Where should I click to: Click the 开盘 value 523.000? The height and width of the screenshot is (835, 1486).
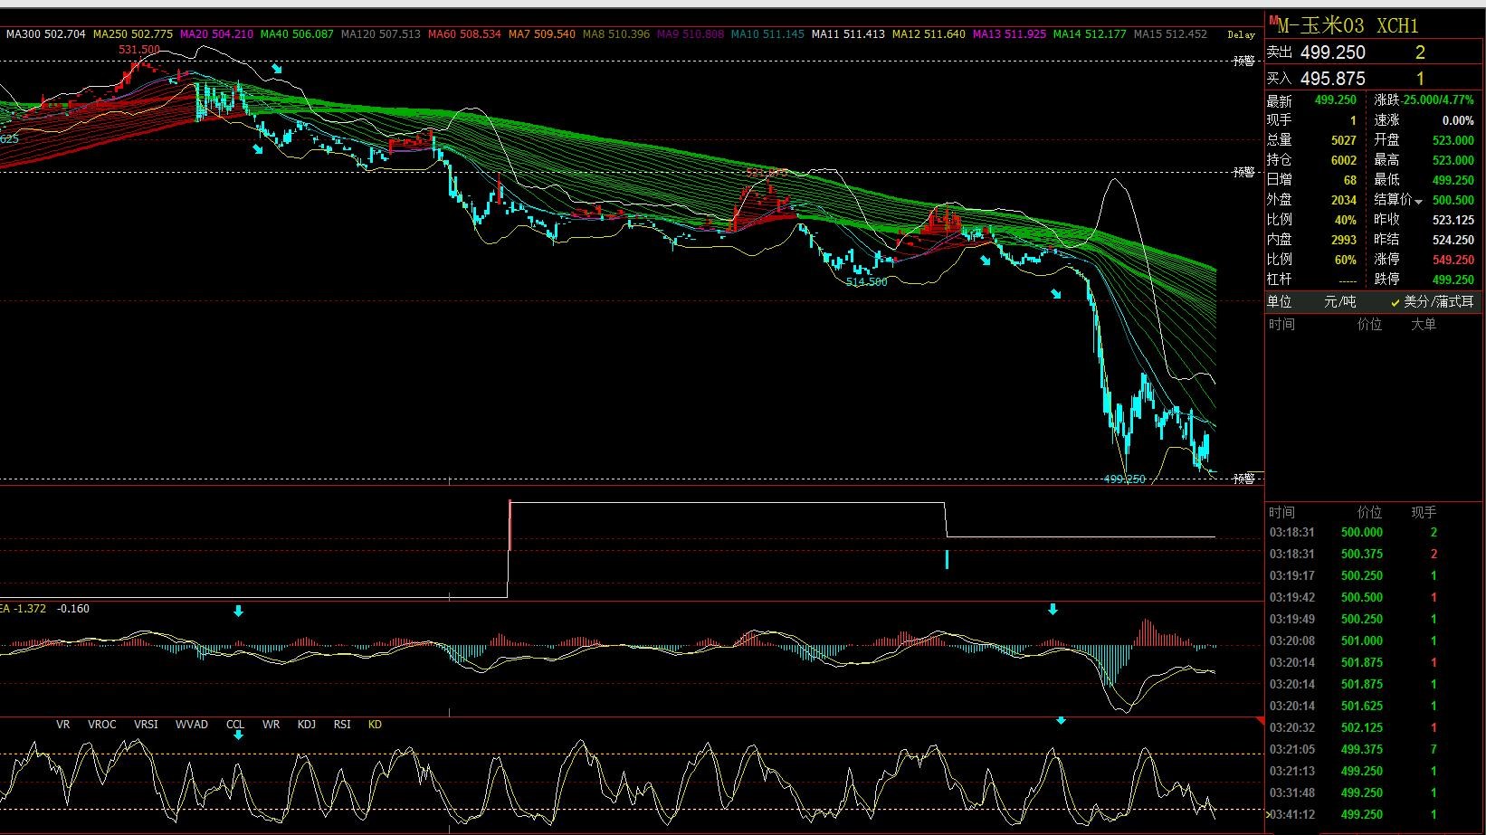pos(1453,140)
